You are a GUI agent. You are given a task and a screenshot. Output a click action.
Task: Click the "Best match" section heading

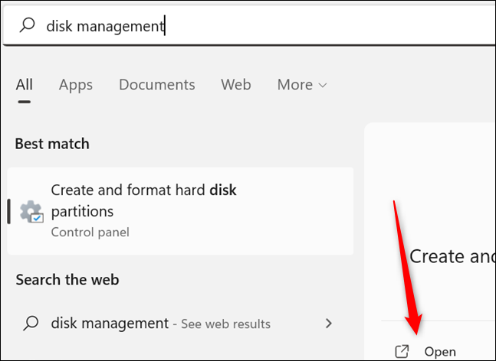pyautogui.click(x=52, y=144)
